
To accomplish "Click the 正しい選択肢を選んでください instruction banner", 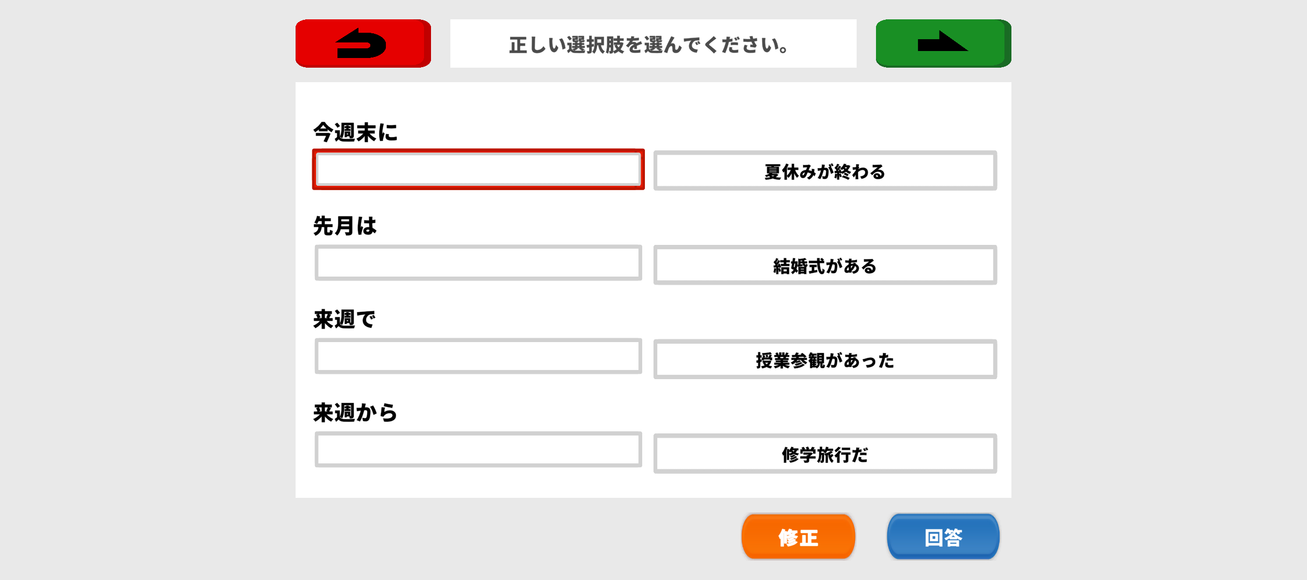I will 653,44.
